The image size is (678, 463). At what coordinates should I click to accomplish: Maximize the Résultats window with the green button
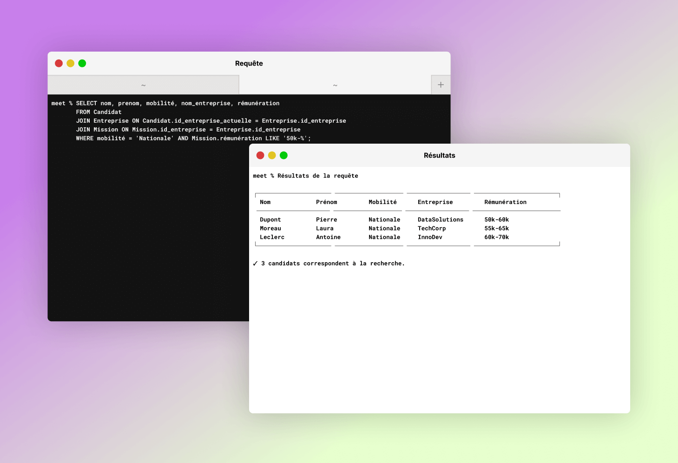tap(283, 155)
